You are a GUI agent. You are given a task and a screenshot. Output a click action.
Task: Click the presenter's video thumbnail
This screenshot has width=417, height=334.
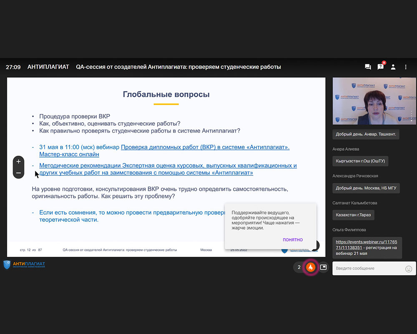tap(374, 101)
